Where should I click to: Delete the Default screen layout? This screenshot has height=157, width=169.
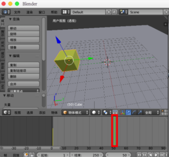tap(114, 12)
